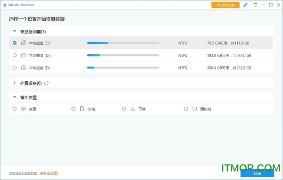283x180 pixels.
Task: Click the NTFS label in C: row
Action: point(183,43)
